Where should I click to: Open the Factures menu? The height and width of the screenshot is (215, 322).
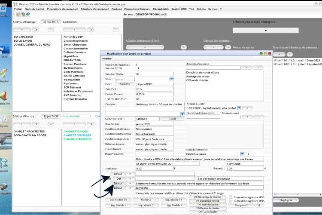pos(117,9)
